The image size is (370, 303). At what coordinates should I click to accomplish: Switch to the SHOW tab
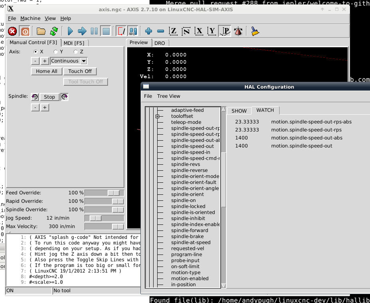239,111
